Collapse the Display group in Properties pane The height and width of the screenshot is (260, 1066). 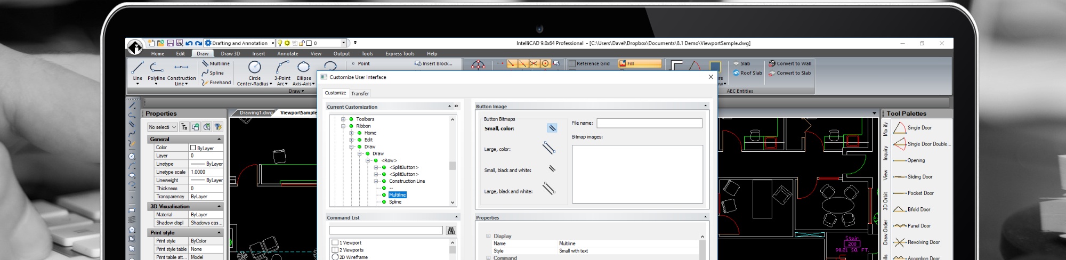(488, 236)
